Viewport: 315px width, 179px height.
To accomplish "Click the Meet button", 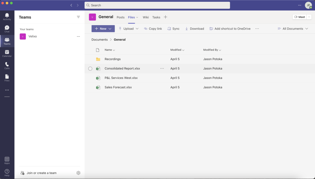I will pos(299,17).
